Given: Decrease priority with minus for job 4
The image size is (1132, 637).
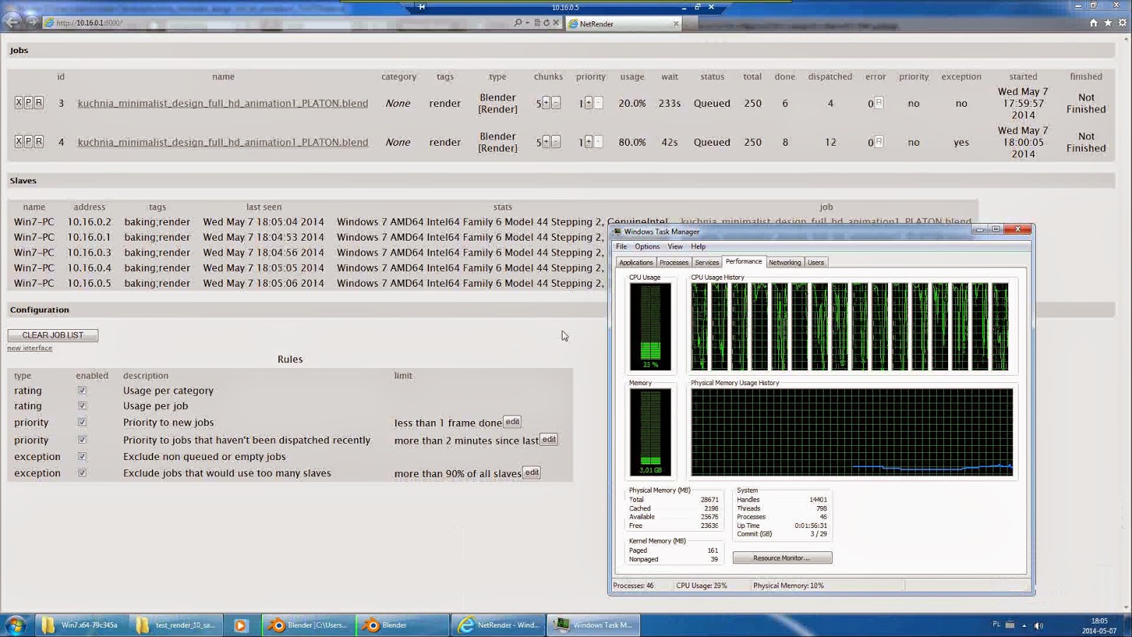Looking at the screenshot, I should (x=599, y=142).
